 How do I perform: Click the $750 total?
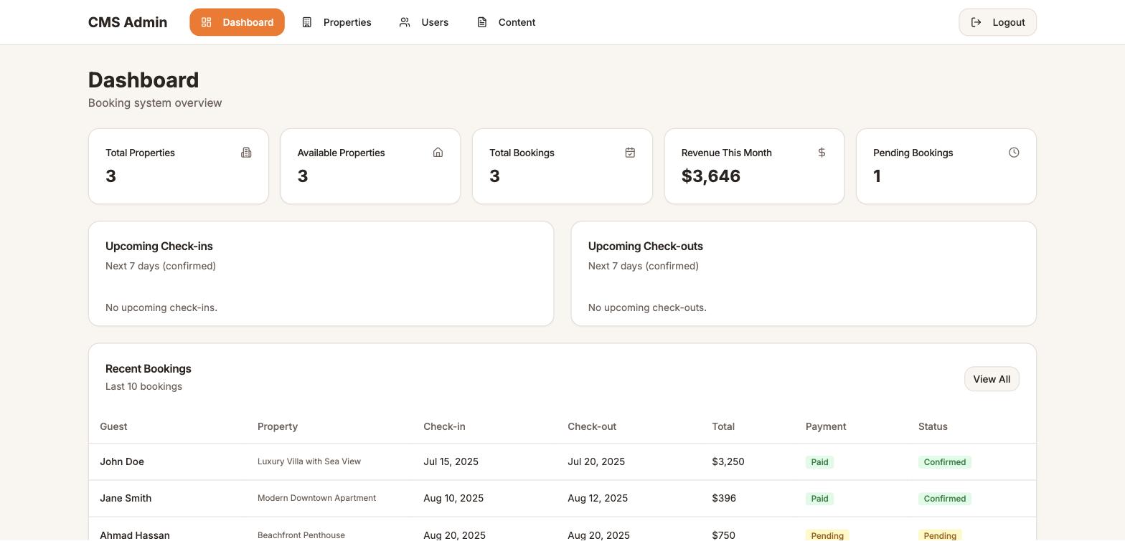tap(724, 535)
